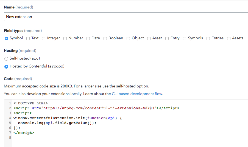Enable the Date field type
248x147 pixels.
(x=88, y=39)
